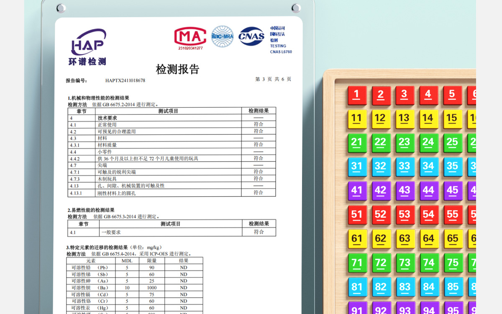The width and height of the screenshot is (502, 314).
Task: Click the 木制玩具 row text
Action: [107, 179]
